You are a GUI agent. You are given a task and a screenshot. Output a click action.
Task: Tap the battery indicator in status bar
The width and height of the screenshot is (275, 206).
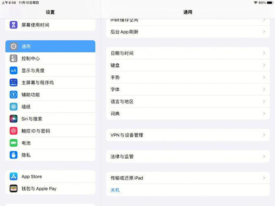(270, 2)
